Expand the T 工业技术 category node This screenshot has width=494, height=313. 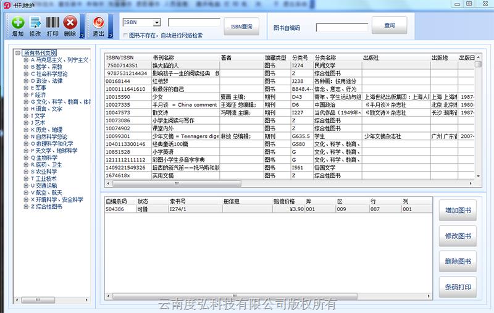point(26,178)
